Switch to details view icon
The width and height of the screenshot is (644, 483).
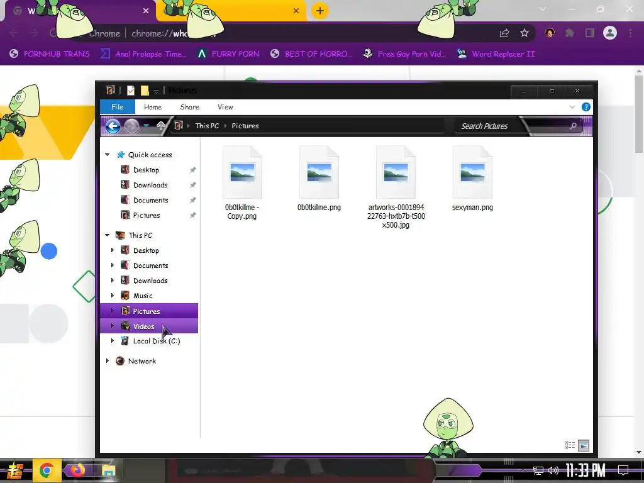570,445
